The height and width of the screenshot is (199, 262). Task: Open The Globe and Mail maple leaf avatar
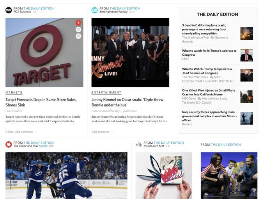coord(9,144)
